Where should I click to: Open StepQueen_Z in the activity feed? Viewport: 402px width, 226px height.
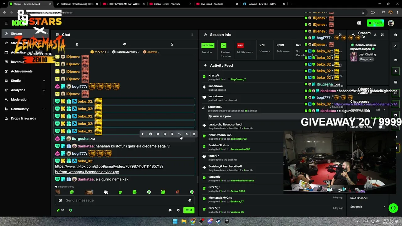click(x=238, y=79)
